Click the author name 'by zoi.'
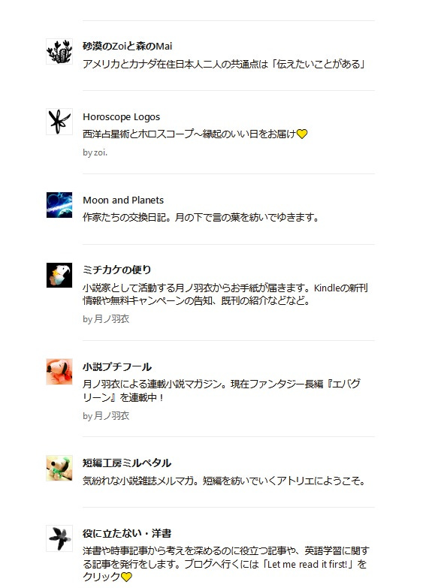 [x=95, y=152]
